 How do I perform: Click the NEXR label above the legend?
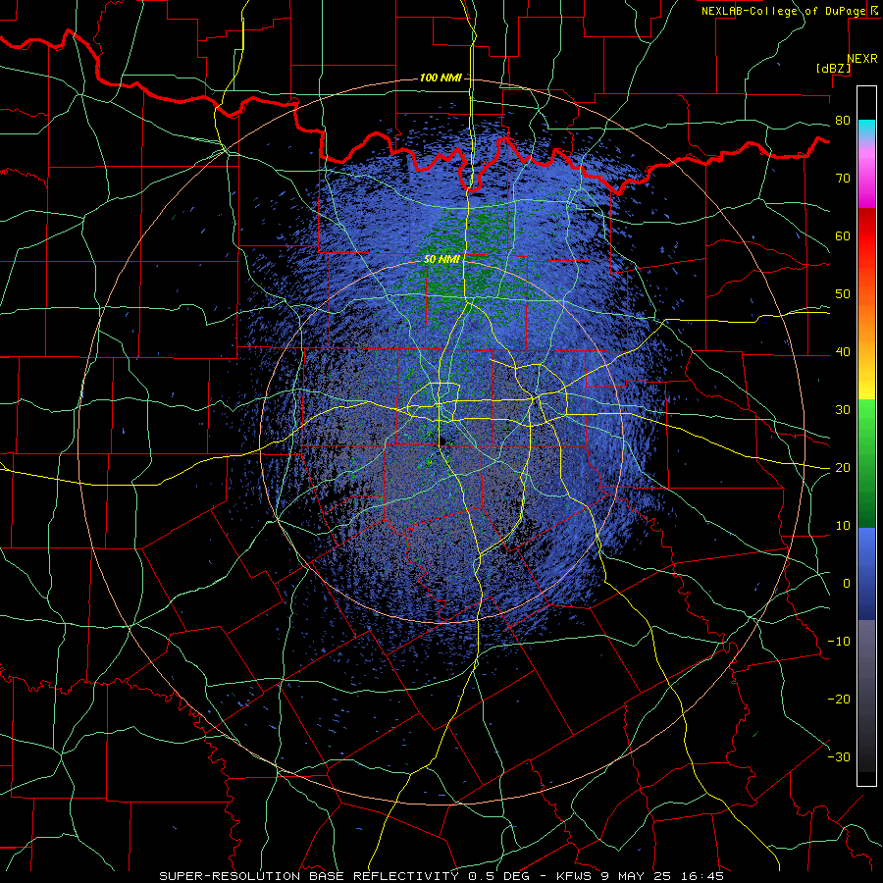click(x=861, y=59)
